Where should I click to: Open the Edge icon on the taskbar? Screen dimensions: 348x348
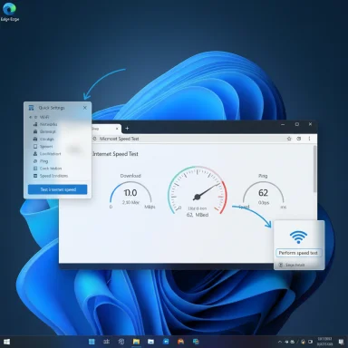pyautogui.click(x=166, y=342)
